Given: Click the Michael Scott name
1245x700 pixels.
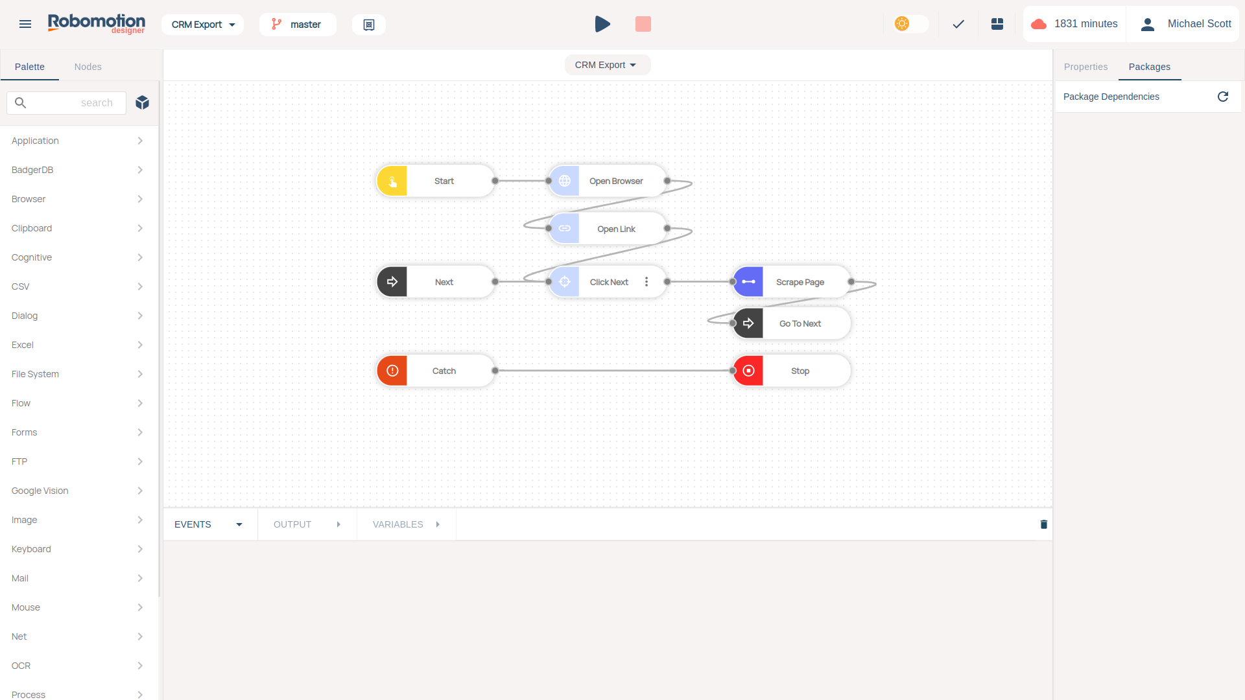Looking at the screenshot, I should pos(1200,24).
